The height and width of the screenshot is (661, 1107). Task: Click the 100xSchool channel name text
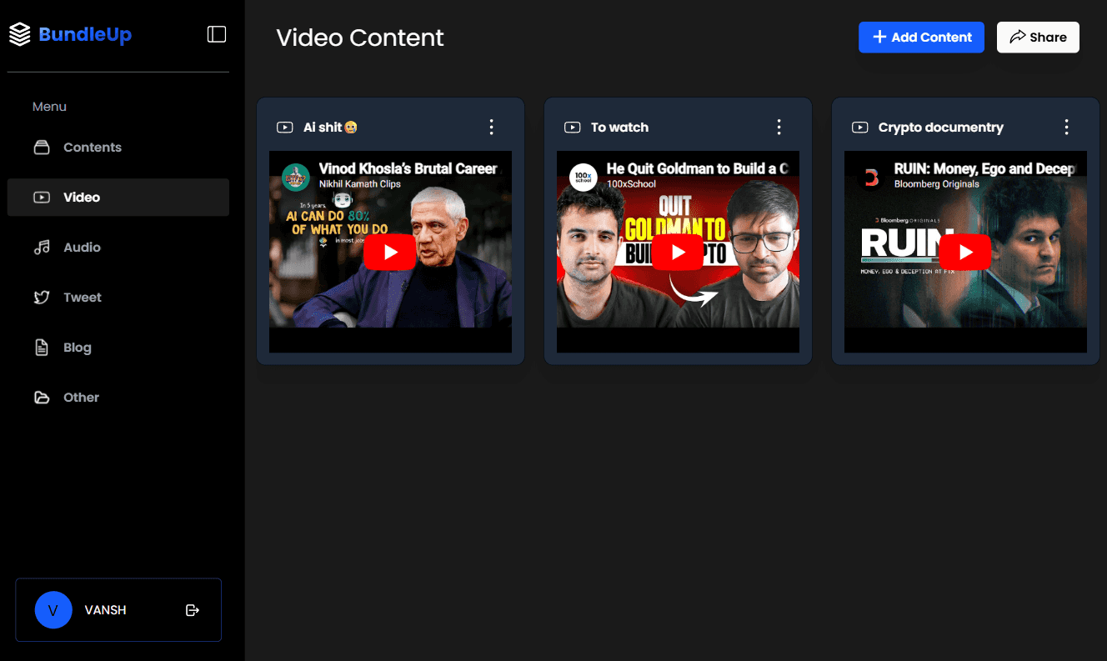click(x=631, y=184)
